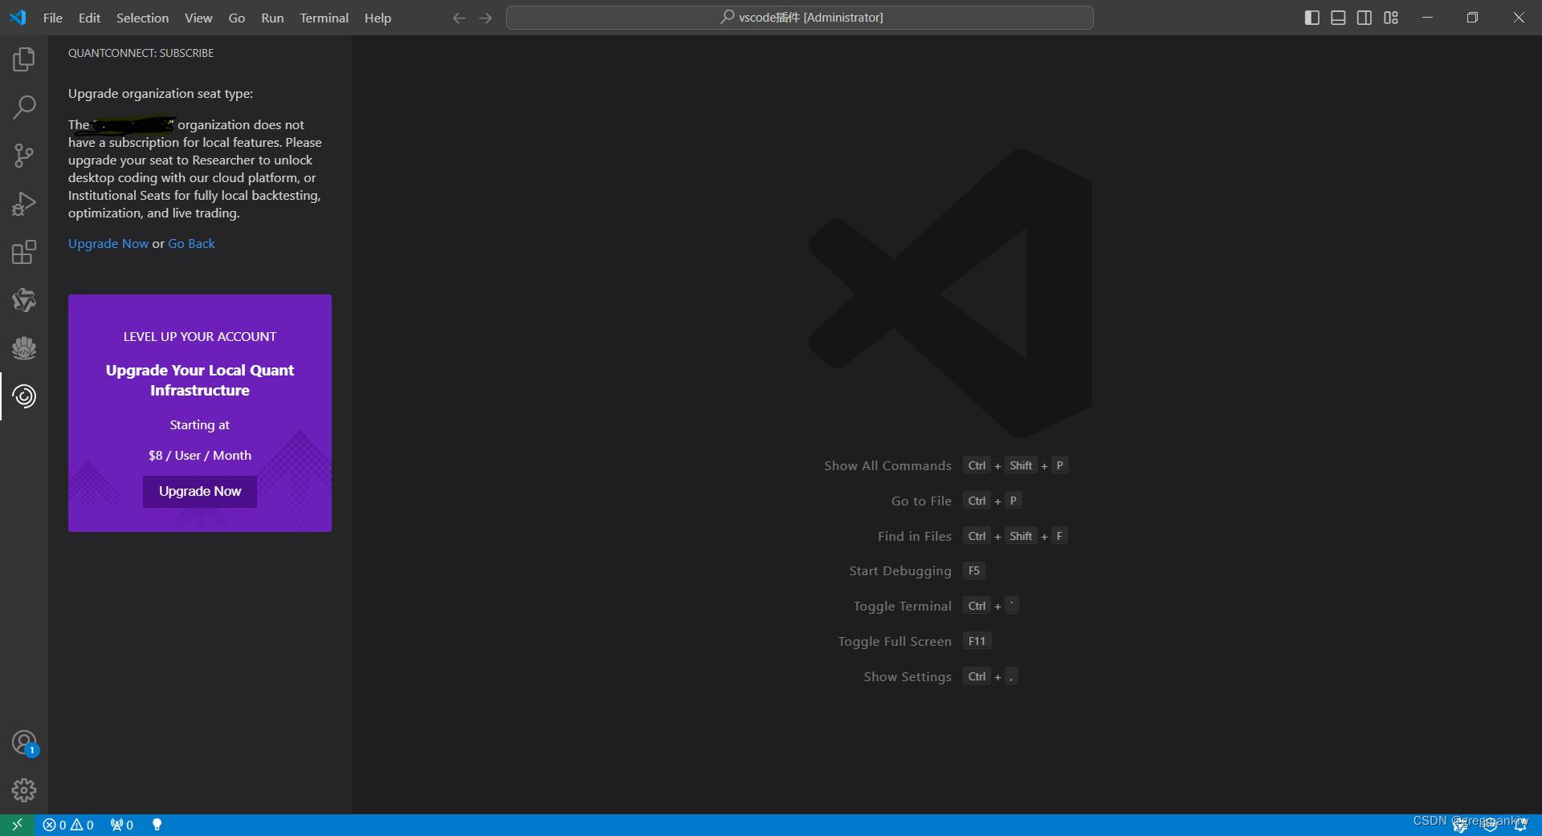
Task: Open the Search view icon
Action: [24, 108]
